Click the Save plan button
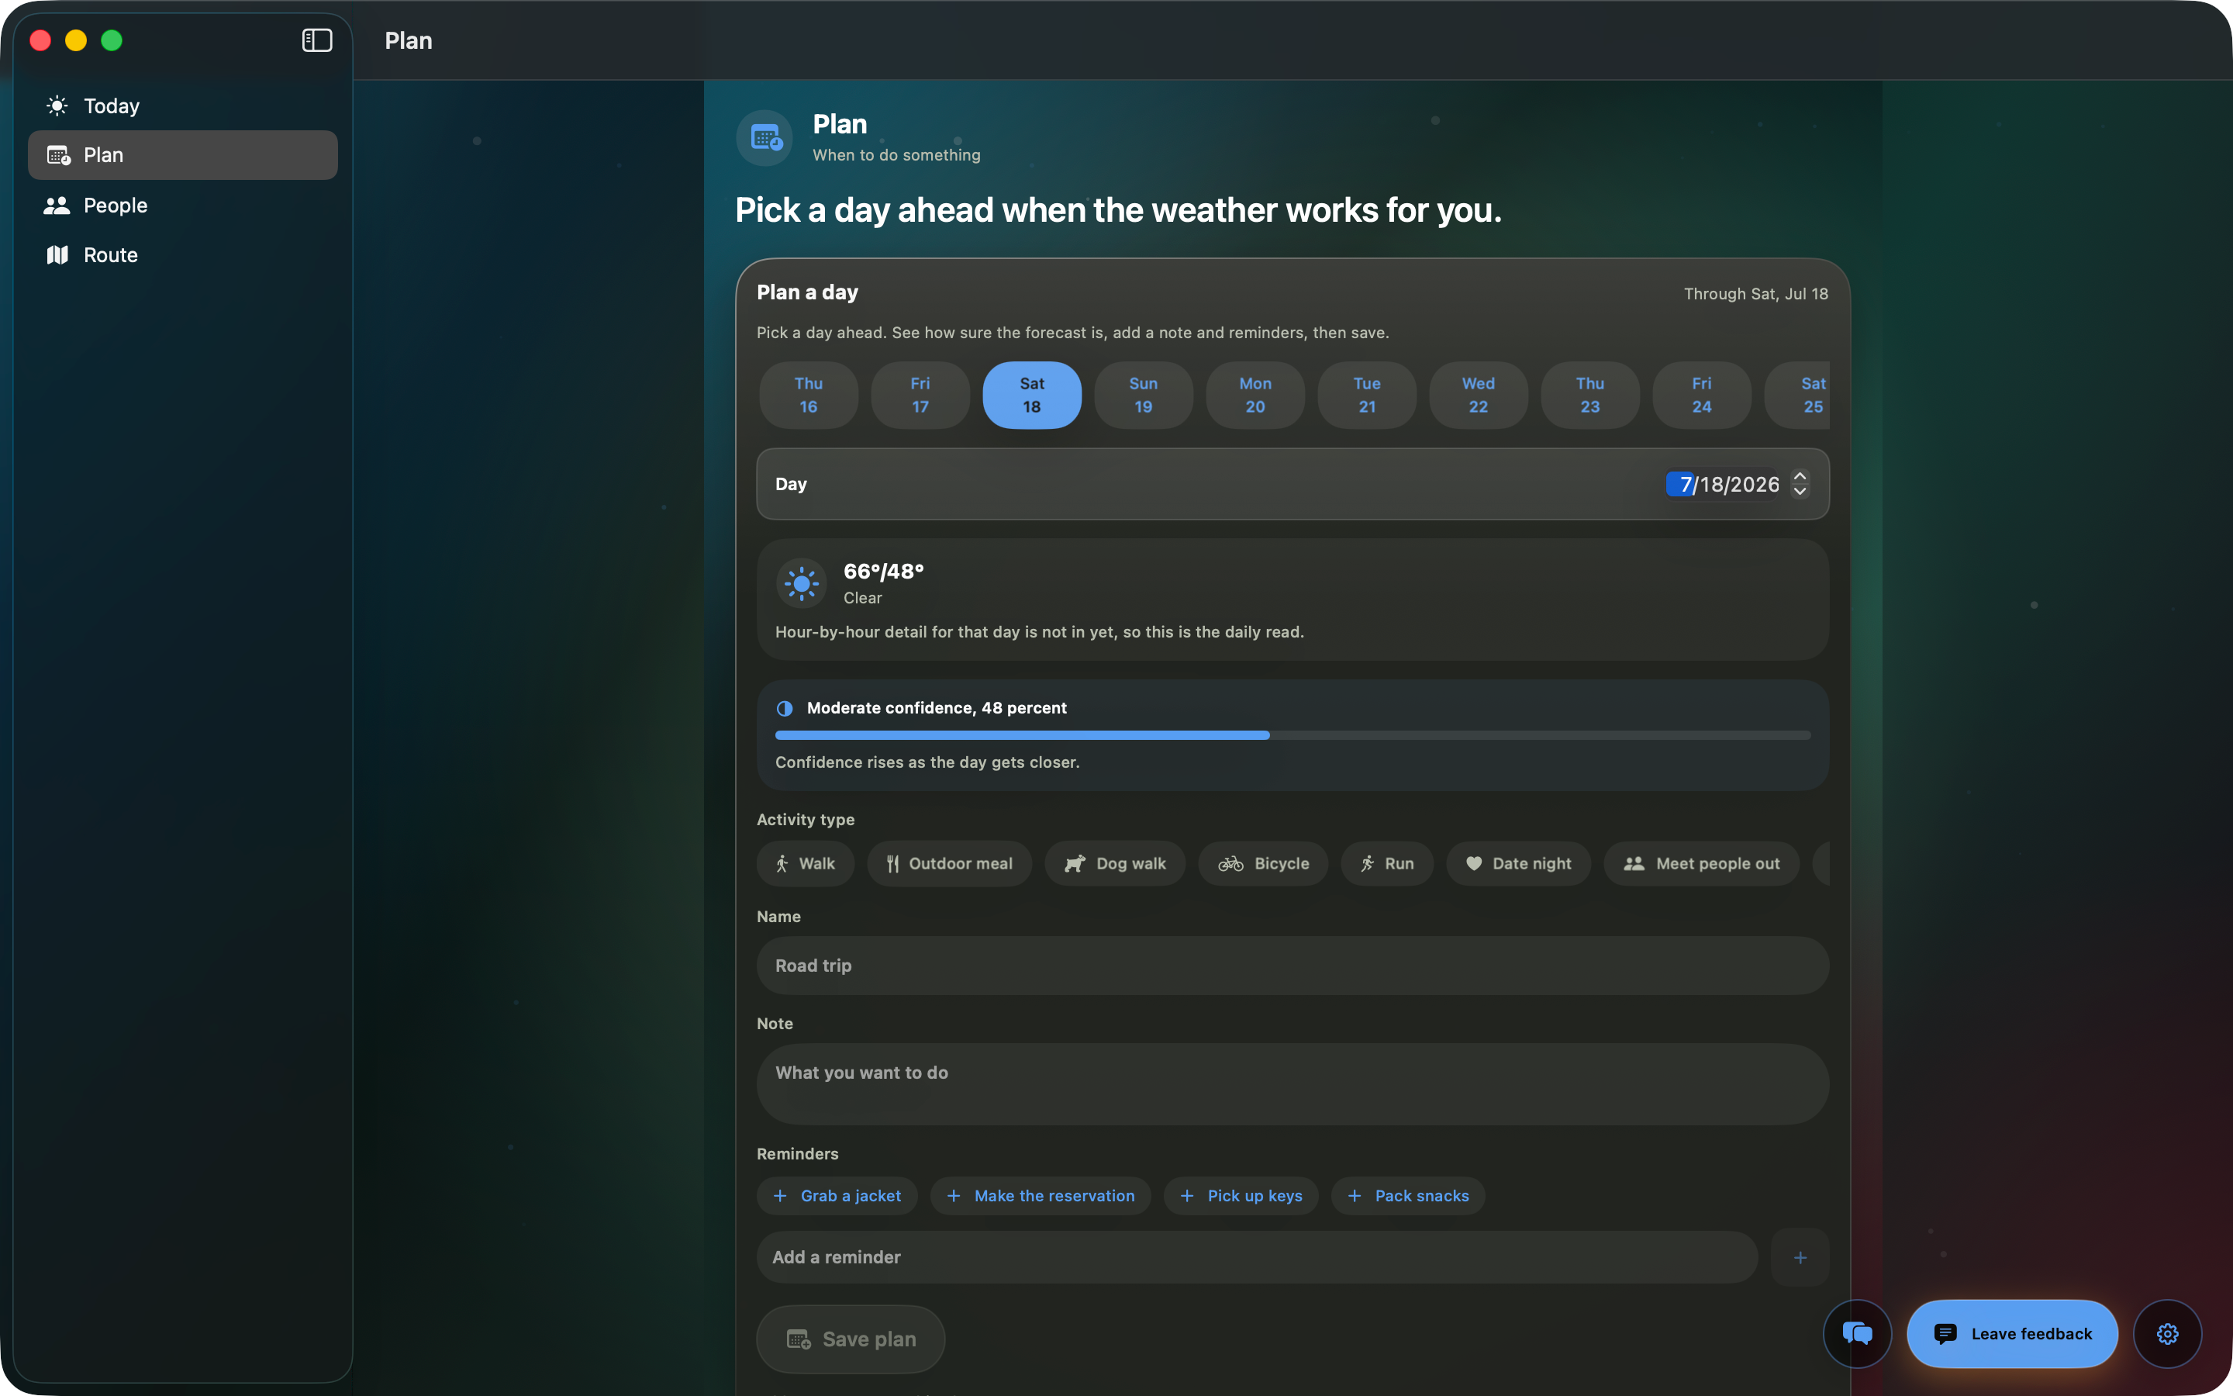Image resolution: width=2233 pixels, height=1396 pixels. pos(850,1339)
